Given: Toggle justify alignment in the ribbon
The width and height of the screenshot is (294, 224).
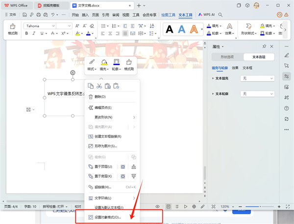Looking at the screenshot, I should (x=125, y=33).
